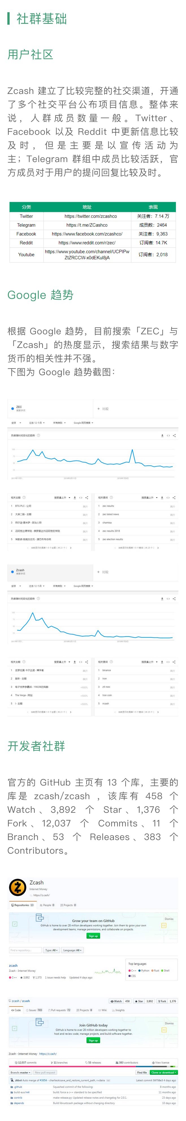Open 所有类别 dropdown in Zcash trends
The image size is (186, 1121).
59,586
